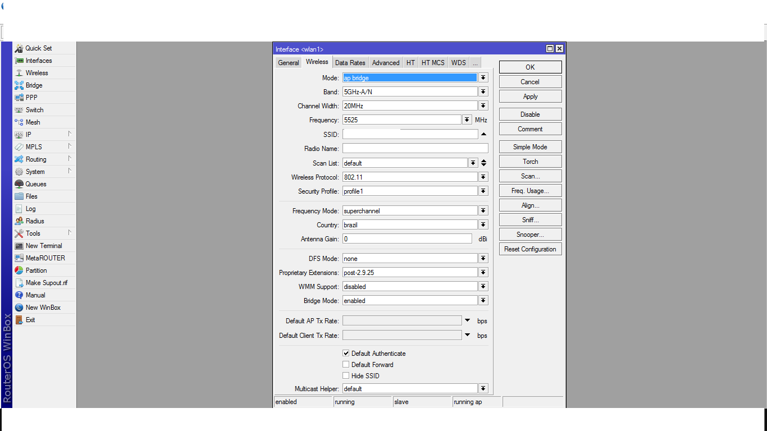Switch to the Data Rates tab

(350, 63)
